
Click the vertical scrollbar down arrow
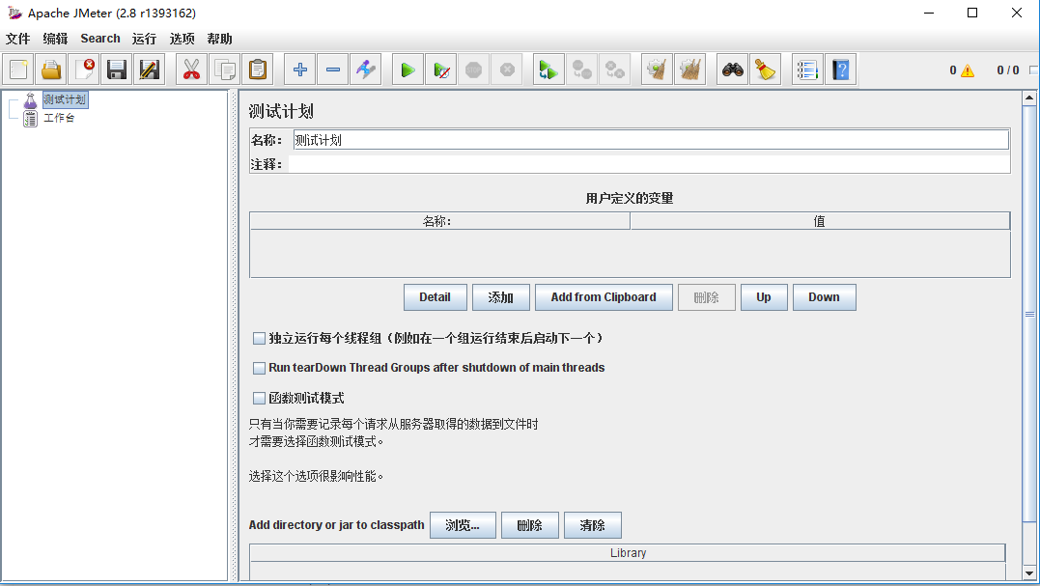pyautogui.click(x=1028, y=573)
